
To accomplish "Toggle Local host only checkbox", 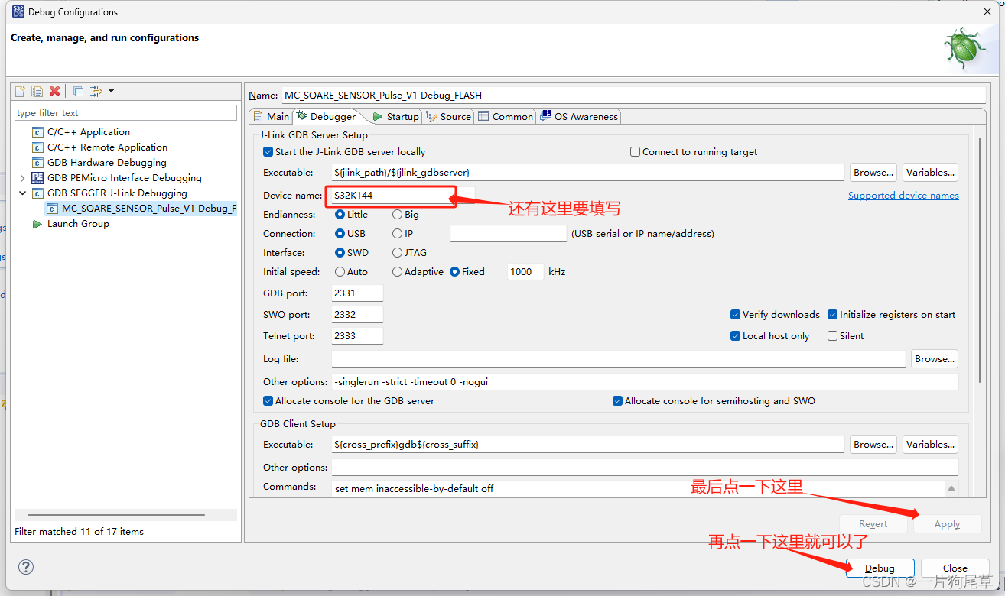I will 735,336.
